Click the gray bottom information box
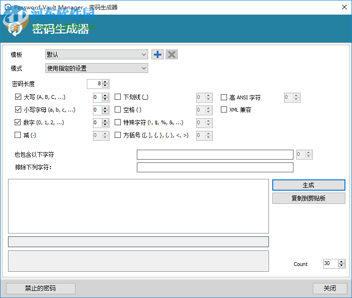352x298 pixels. [x=138, y=261]
